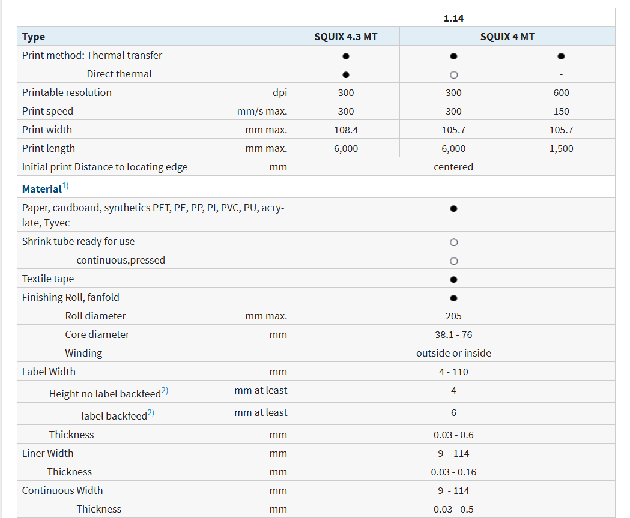This screenshot has width=630, height=518.
Task: Select the 'Print speed' row label
Action: point(47,111)
